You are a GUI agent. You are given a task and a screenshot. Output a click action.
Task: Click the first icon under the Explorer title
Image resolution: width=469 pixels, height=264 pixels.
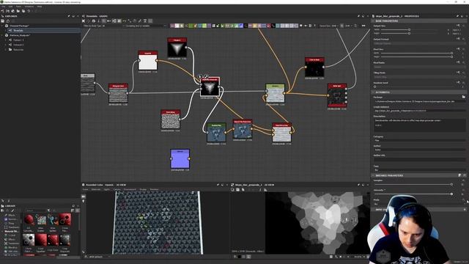point(3,21)
